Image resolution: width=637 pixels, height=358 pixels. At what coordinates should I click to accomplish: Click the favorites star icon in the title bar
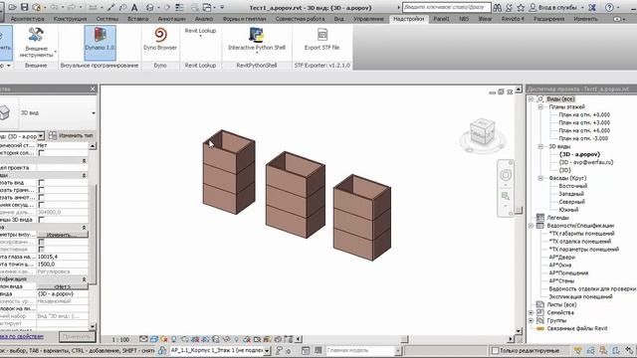coord(521,7)
